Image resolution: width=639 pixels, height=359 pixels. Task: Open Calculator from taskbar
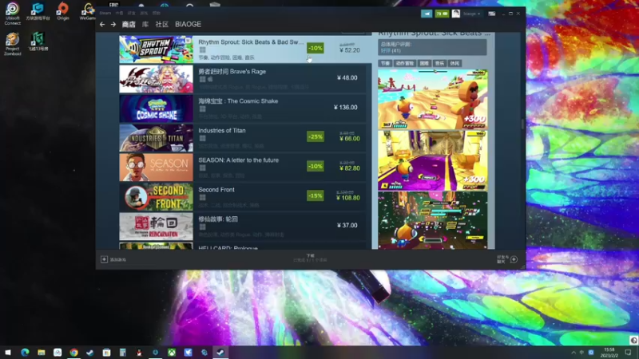coord(123,353)
